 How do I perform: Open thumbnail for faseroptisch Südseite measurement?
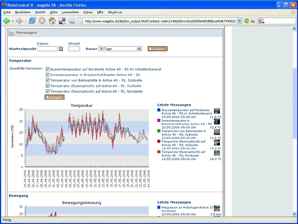[x=217, y=142]
